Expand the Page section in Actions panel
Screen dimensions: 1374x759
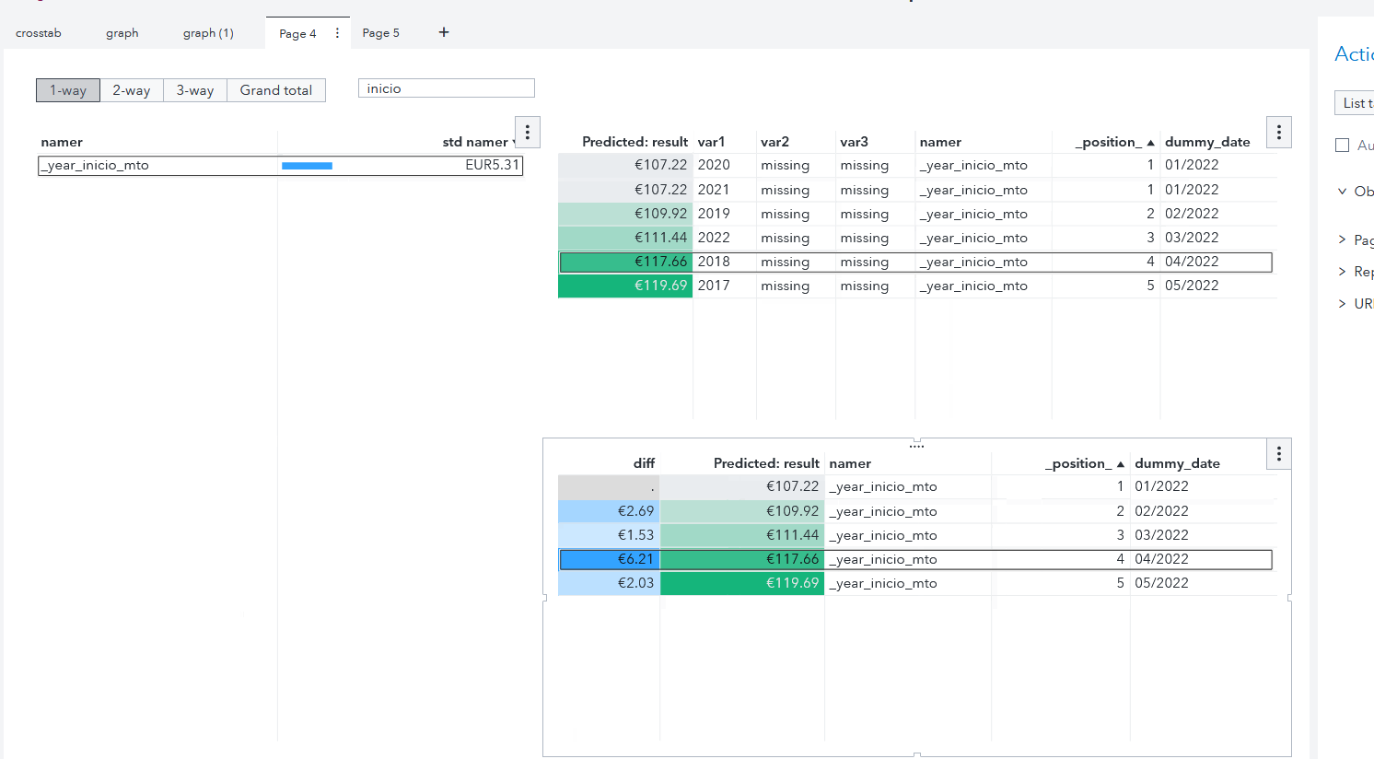point(1342,239)
